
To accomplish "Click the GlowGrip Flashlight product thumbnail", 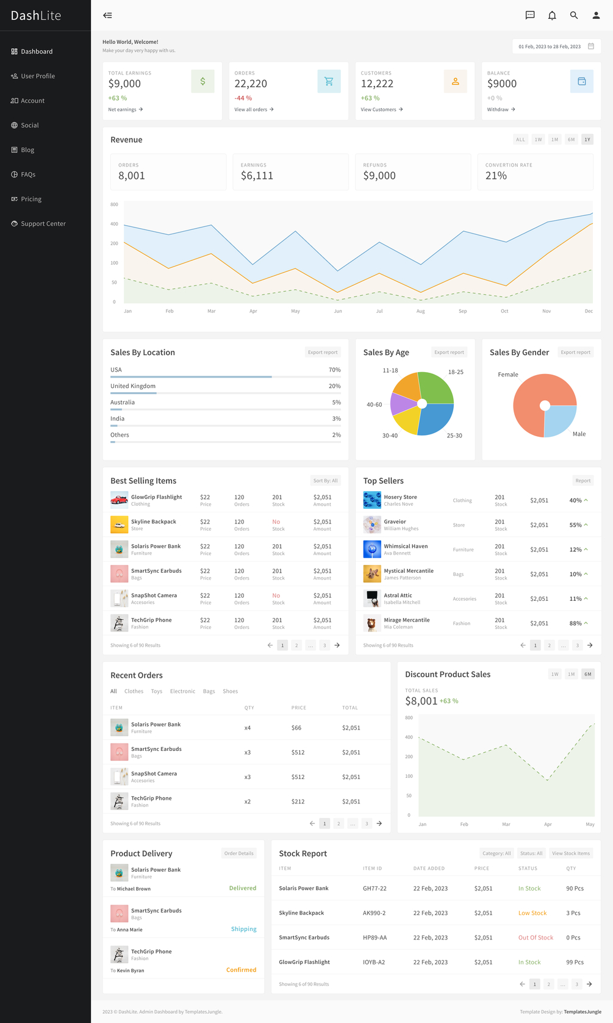I will tap(119, 500).
